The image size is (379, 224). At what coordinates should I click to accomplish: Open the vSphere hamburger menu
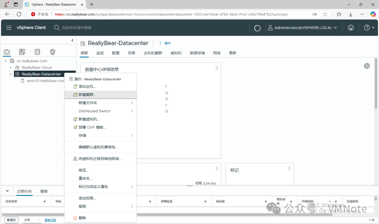9,28
